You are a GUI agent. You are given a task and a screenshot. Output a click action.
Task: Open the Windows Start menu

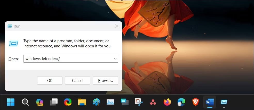click(x=11, y=102)
